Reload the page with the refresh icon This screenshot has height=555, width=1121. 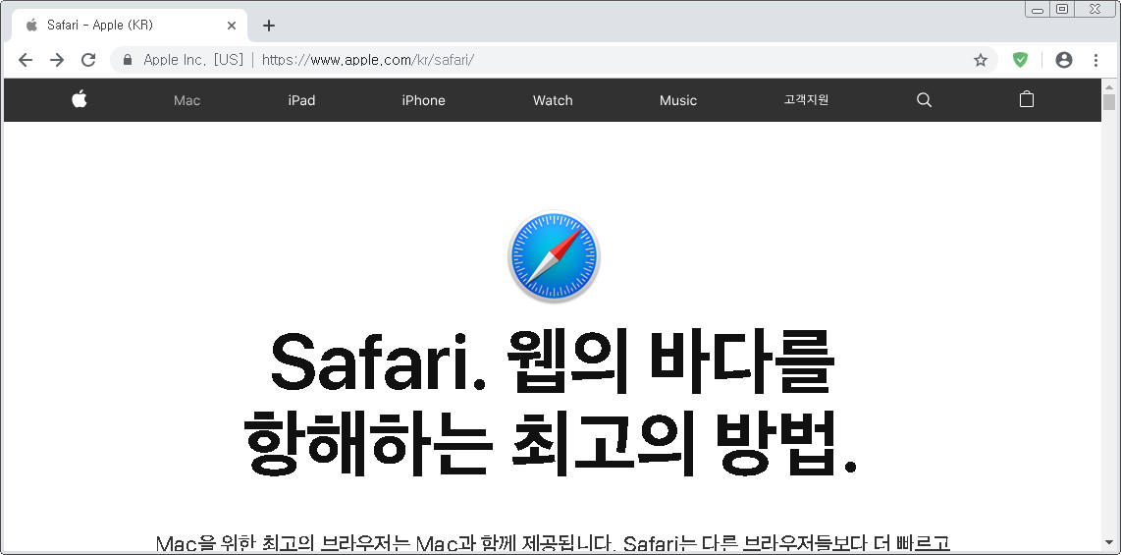[88, 60]
